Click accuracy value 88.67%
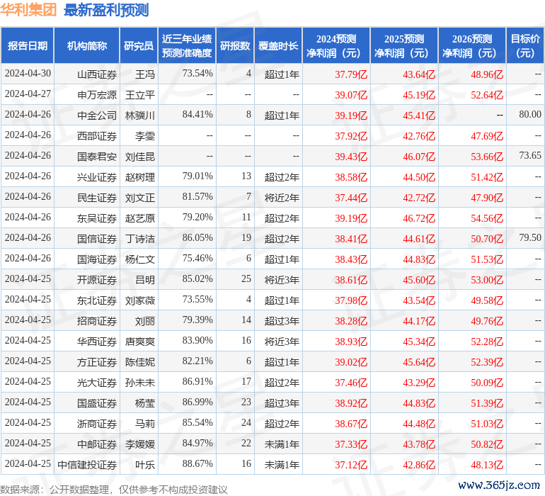545x496 pixels. click(197, 463)
